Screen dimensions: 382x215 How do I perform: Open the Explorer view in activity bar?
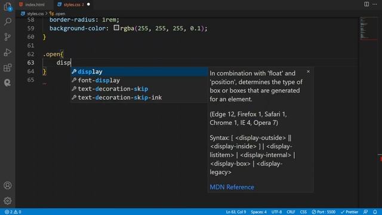coord(8,7)
